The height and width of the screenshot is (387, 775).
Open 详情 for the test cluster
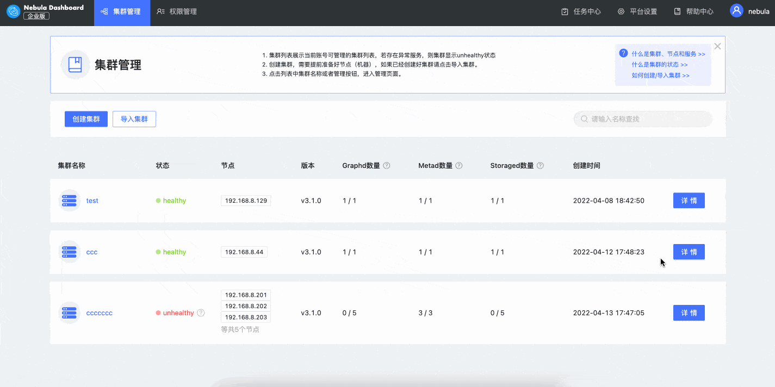point(689,201)
